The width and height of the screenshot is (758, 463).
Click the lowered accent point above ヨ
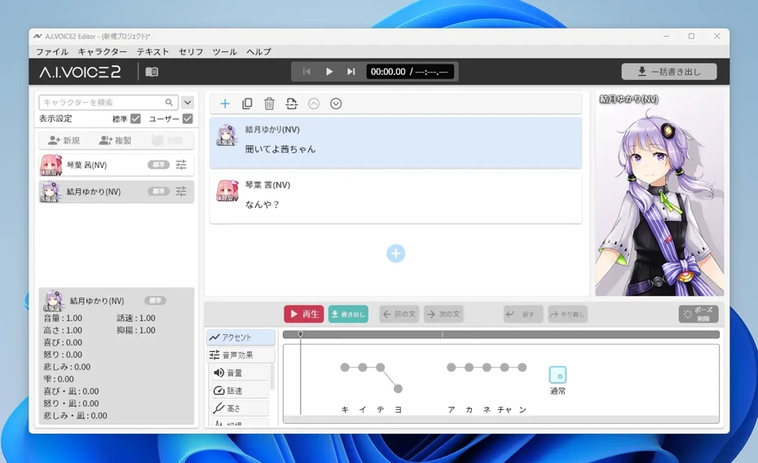pyautogui.click(x=398, y=389)
